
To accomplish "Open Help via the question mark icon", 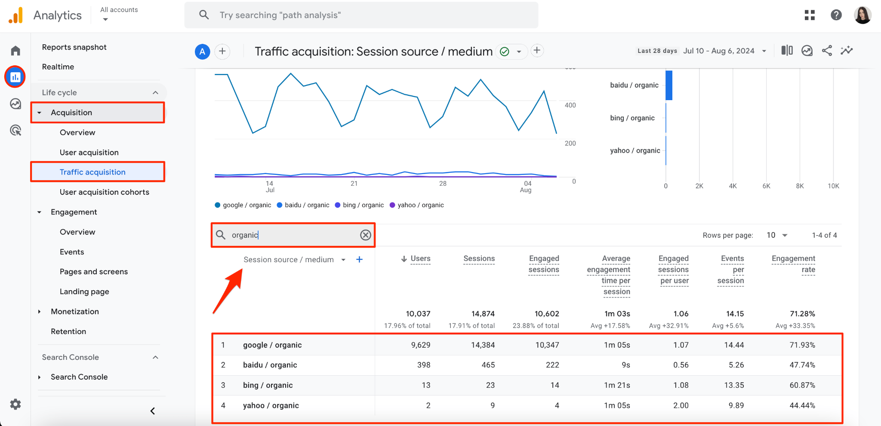I will (836, 15).
